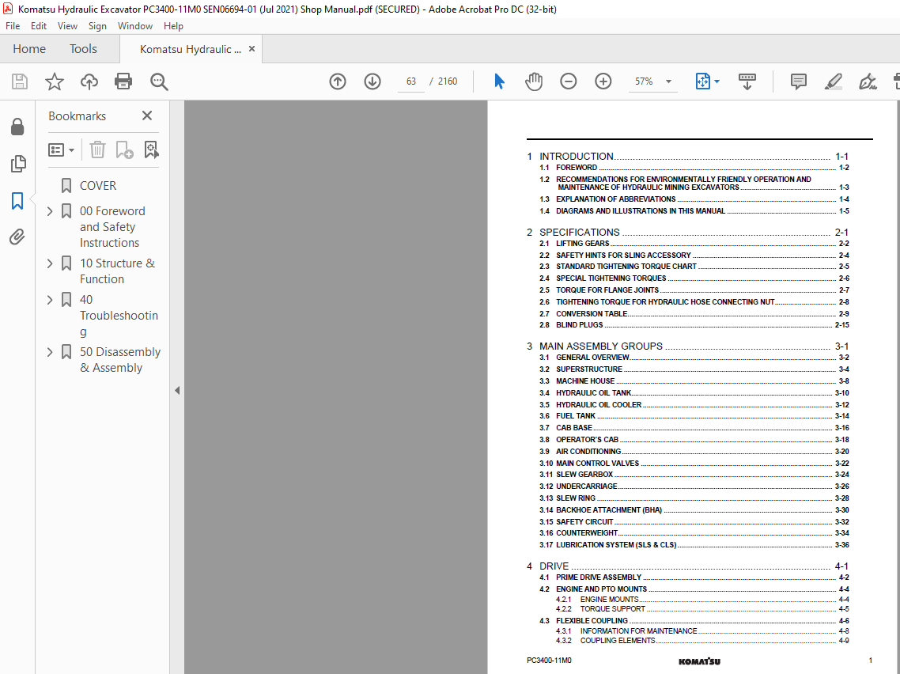The image size is (900, 674).
Task: Follow the 4 DRIVE contents link
Action: click(x=687, y=566)
